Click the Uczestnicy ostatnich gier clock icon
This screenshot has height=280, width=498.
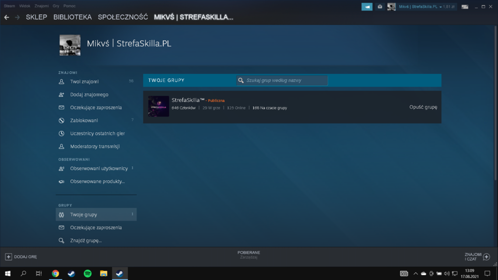[61, 134]
